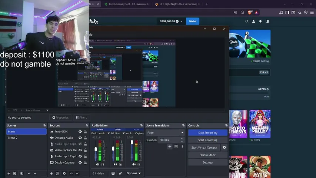Open browser tab list chevron

[285, 4]
